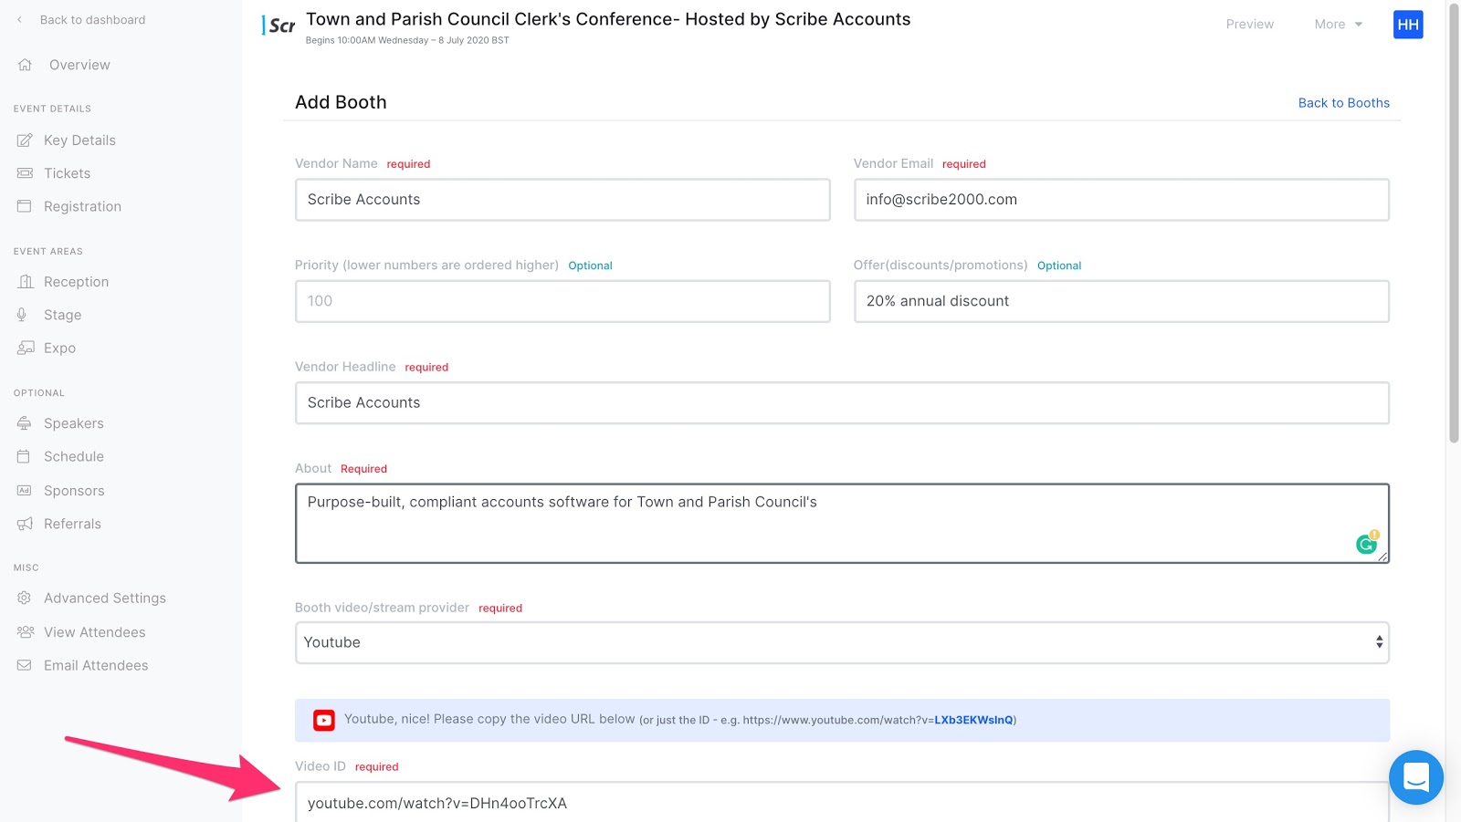Screen dimensions: 1461x822
Task: Open the More dropdown menu
Action: (x=1338, y=25)
